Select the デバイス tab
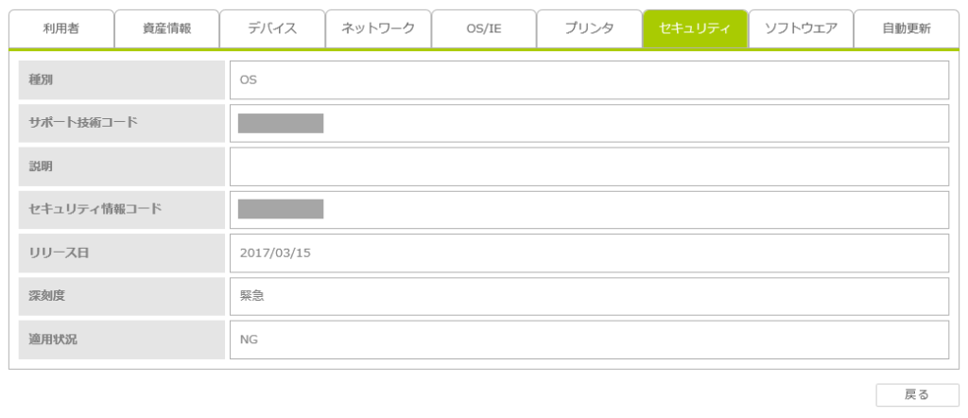968x418 pixels. 272,28
